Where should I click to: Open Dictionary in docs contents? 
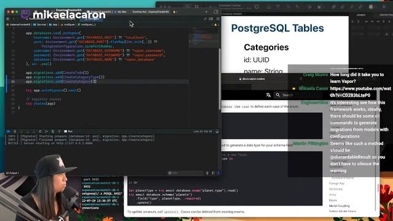point(335,189)
